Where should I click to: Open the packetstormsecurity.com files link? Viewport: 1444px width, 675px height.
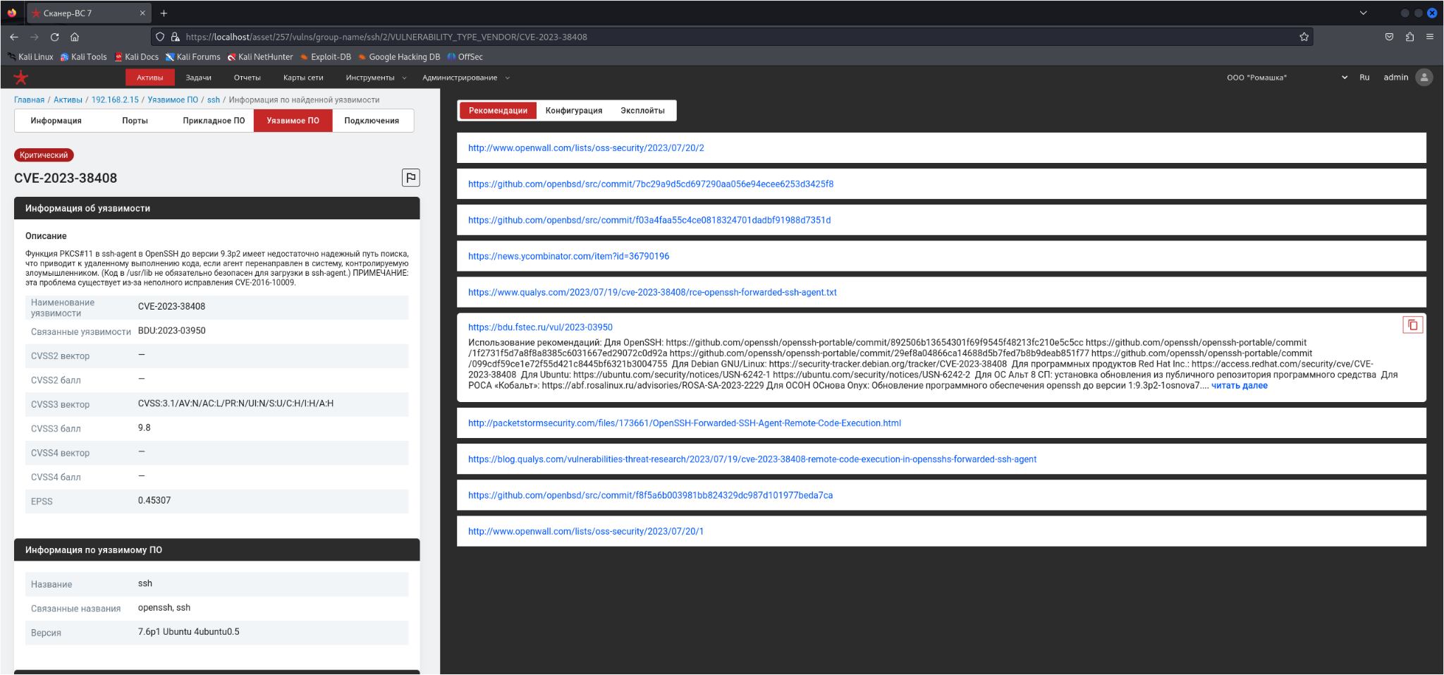click(685, 423)
